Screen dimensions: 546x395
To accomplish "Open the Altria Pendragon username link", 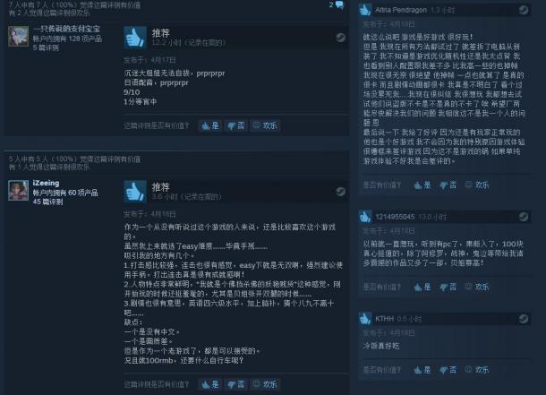I will tap(401, 10).
